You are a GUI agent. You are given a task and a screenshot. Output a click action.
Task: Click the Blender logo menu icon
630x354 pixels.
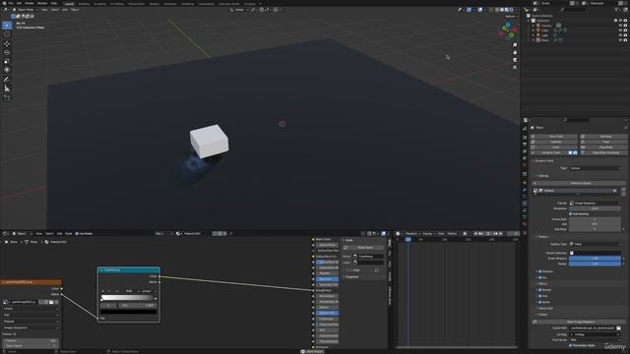point(4,3)
